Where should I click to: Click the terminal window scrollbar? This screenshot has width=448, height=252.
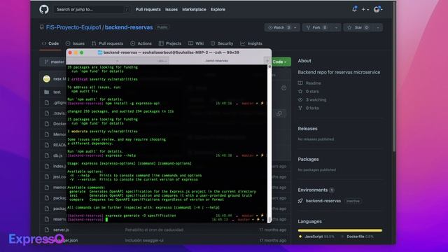(269, 143)
